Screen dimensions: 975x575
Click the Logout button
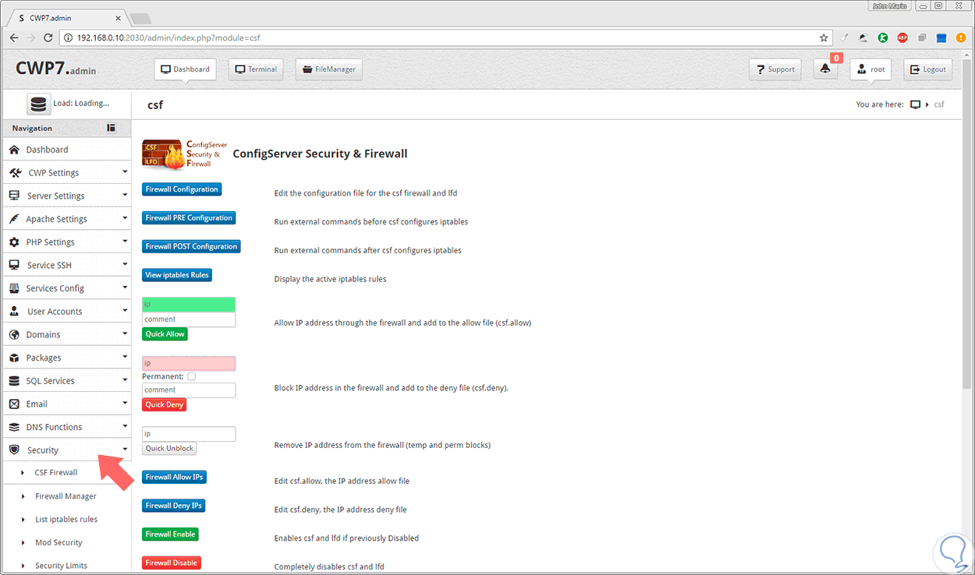point(928,69)
